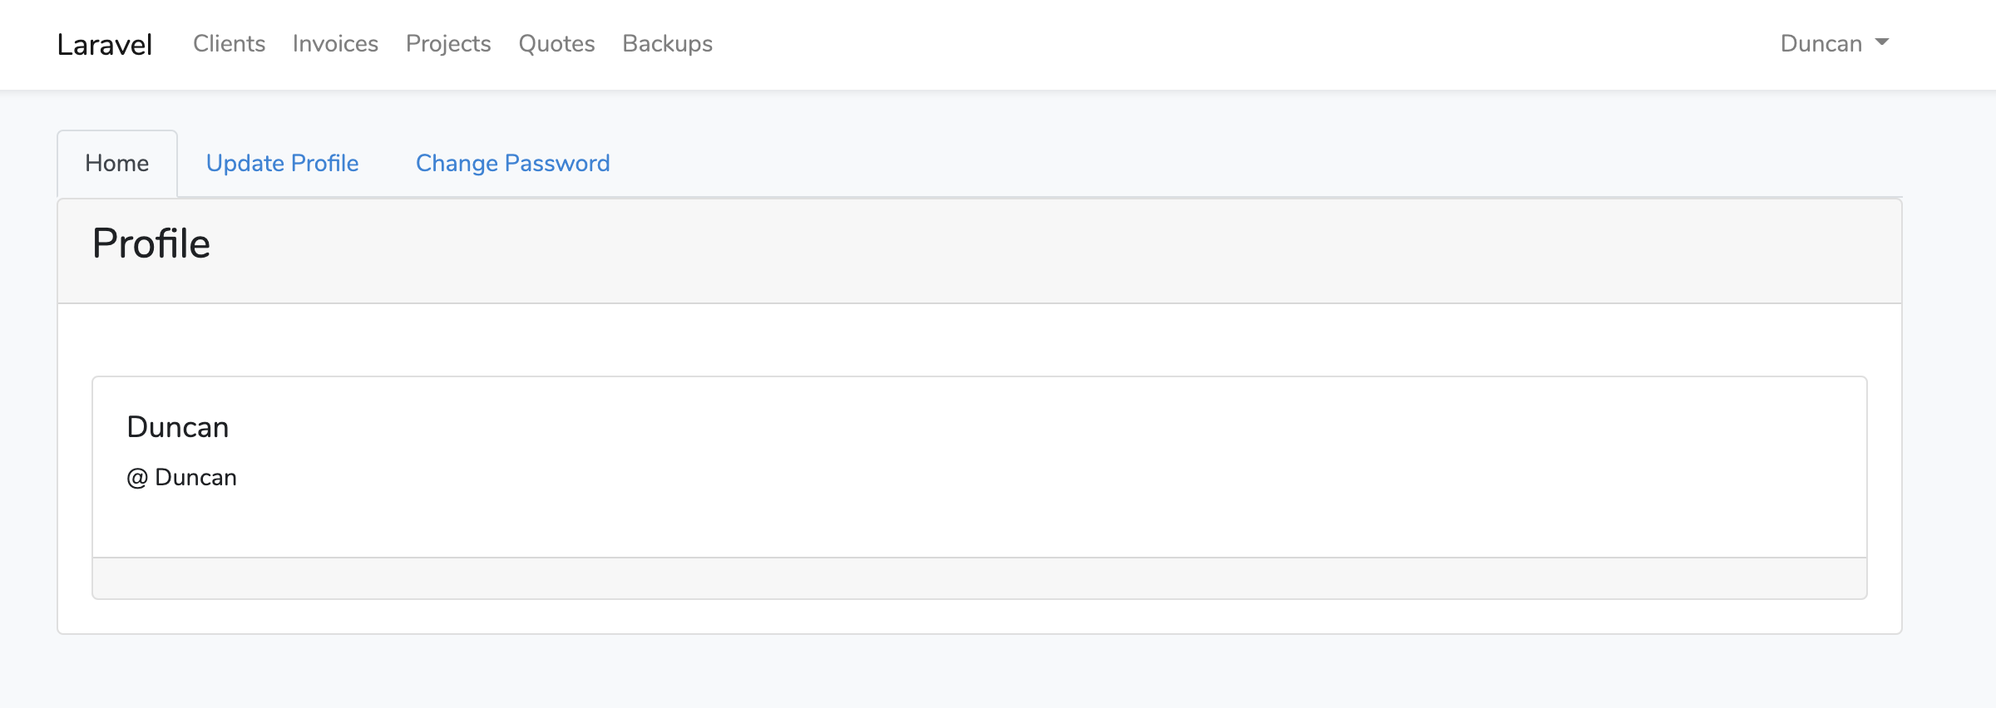Switch to the Update Profile tab

click(x=282, y=164)
